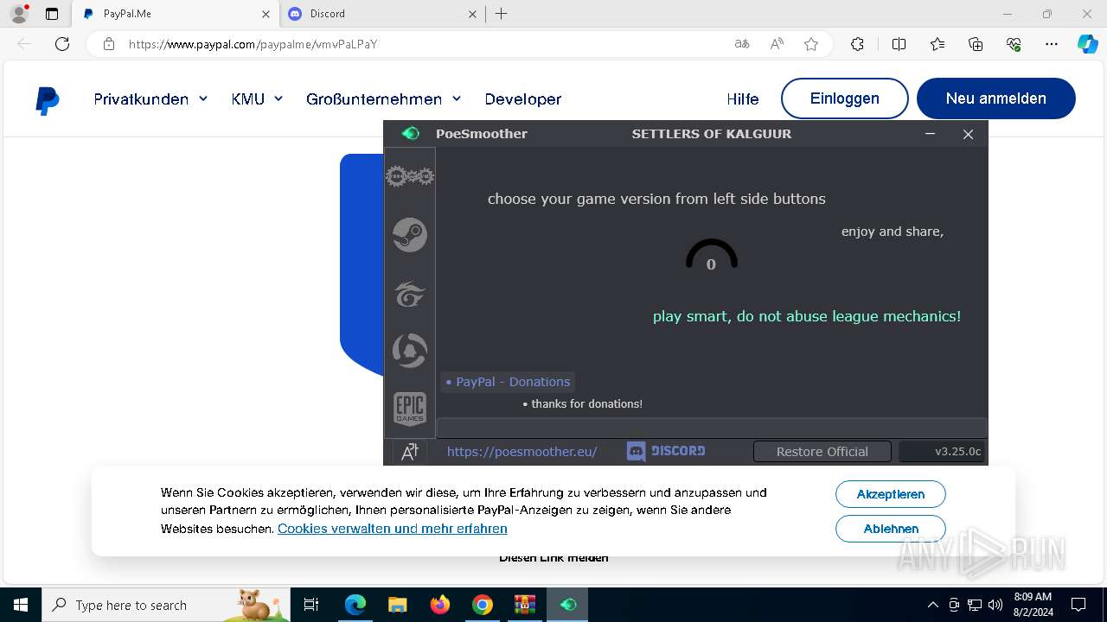Click the read aloud icon in address bar
1107x622 pixels.
click(777, 44)
